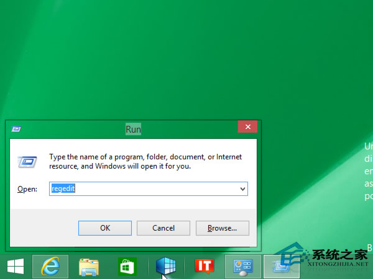
Task: Click the Run dialog description text
Action: 145,162
